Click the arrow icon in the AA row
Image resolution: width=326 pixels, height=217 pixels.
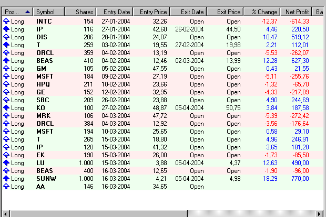click(x=6, y=187)
